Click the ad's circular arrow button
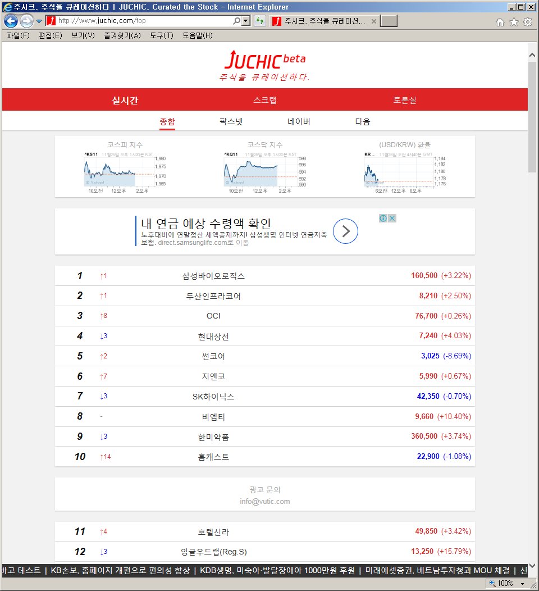The image size is (539, 591). (345, 231)
